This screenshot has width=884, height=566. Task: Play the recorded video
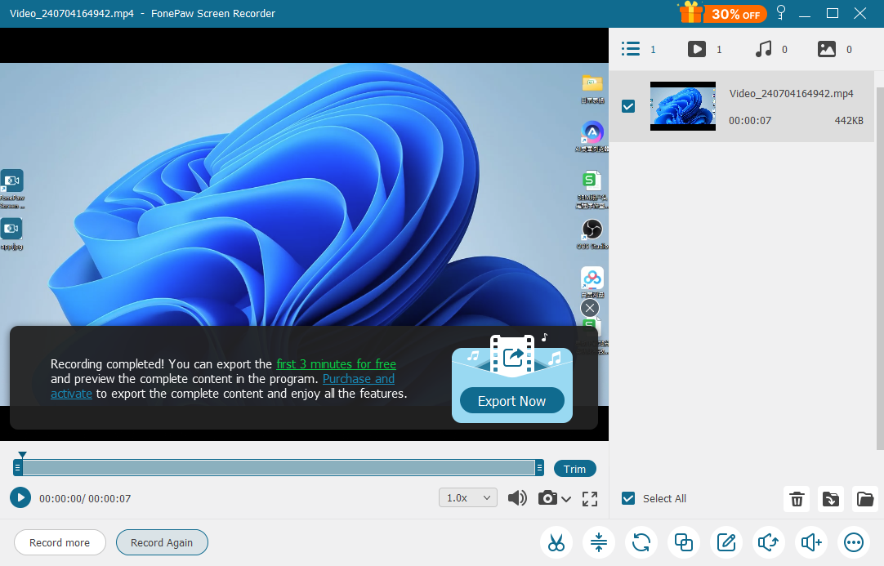(x=20, y=497)
